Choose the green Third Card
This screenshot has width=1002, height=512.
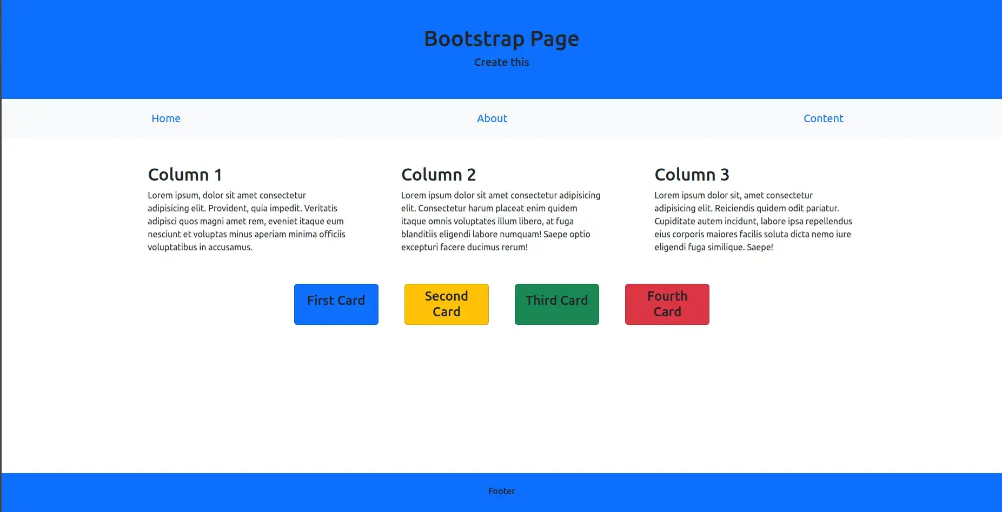[556, 304]
